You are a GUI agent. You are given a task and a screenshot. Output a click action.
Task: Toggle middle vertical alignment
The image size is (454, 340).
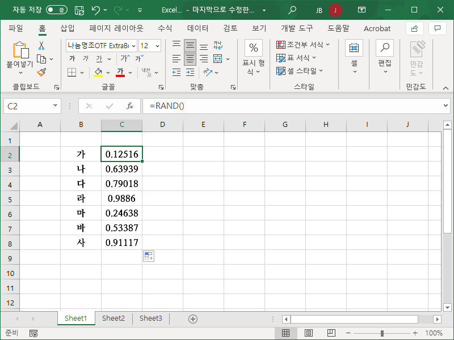(190, 45)
